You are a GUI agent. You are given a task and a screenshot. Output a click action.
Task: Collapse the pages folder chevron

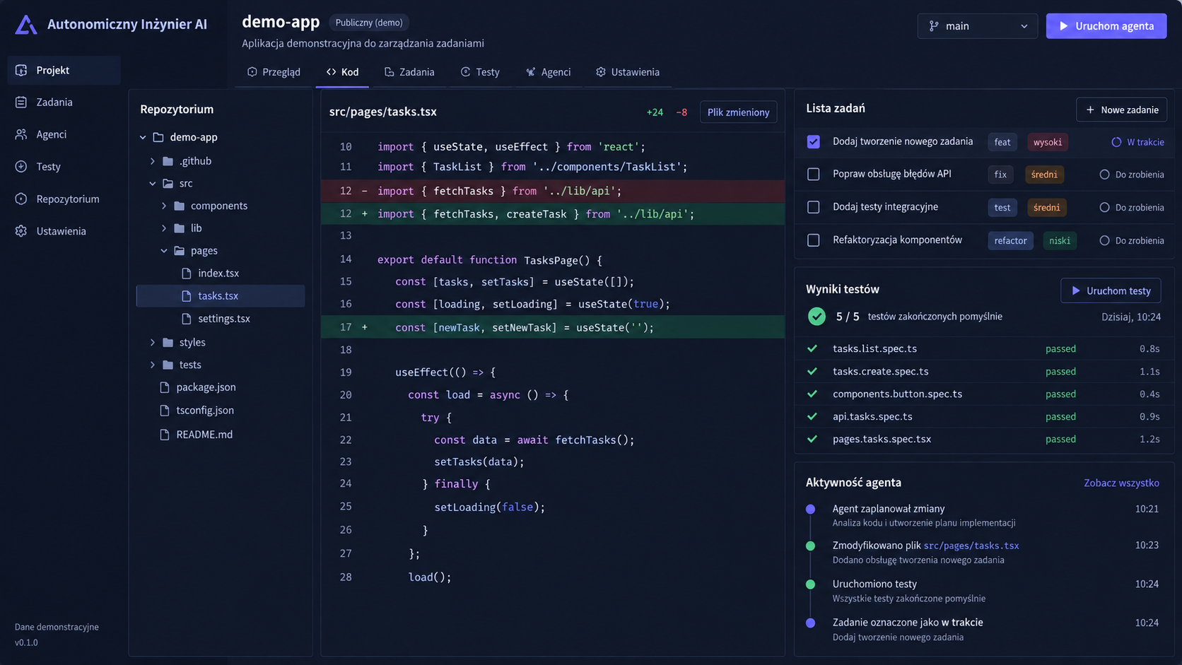click(164, 251)
